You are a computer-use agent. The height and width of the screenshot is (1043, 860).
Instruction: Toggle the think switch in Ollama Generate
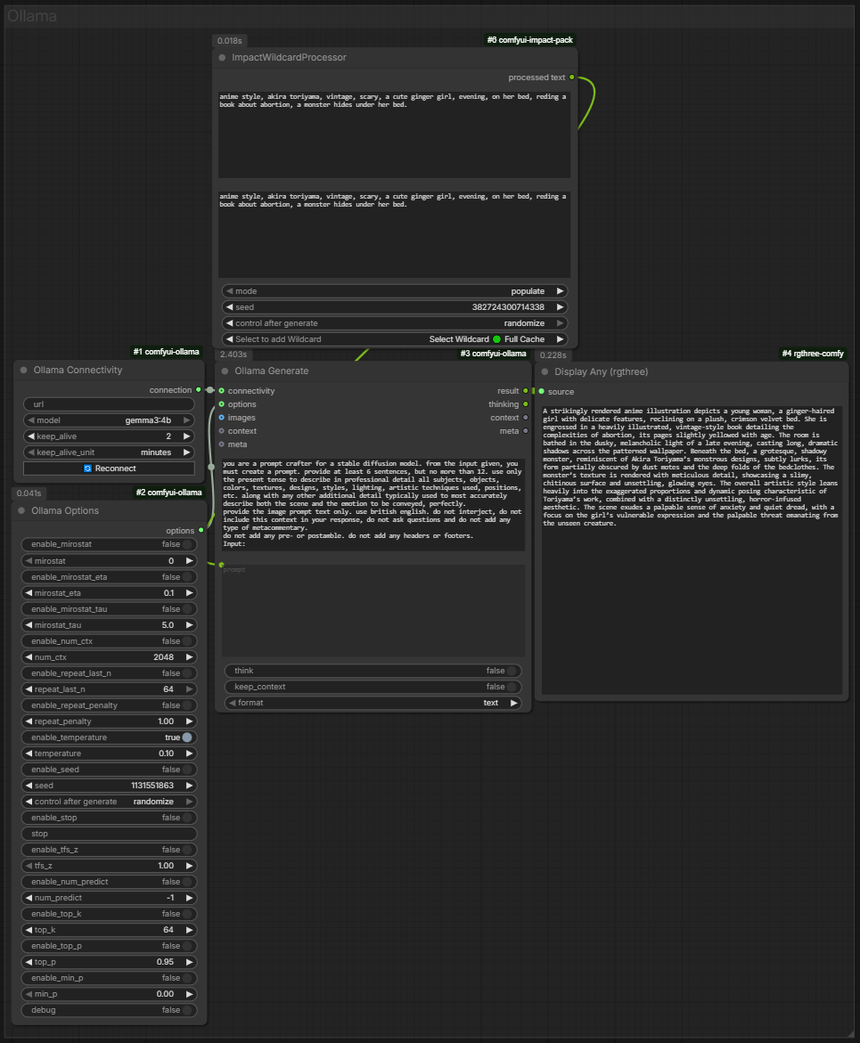pyautogui.click(x=373, y=671)
